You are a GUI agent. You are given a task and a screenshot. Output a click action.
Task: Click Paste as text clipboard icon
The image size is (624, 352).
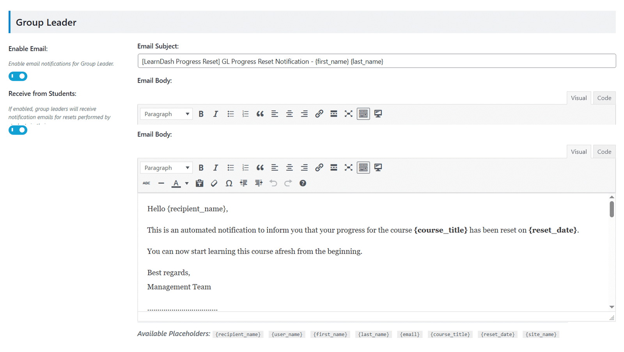(x=199, y=183)
